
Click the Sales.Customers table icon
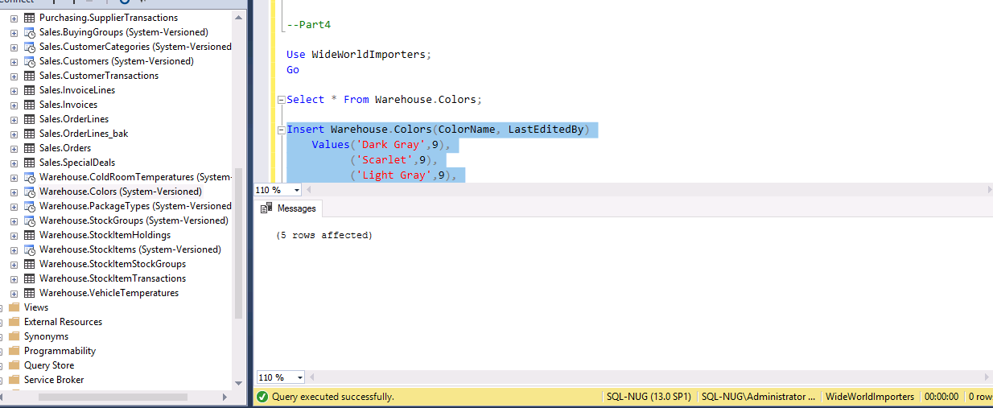point(30,61)
